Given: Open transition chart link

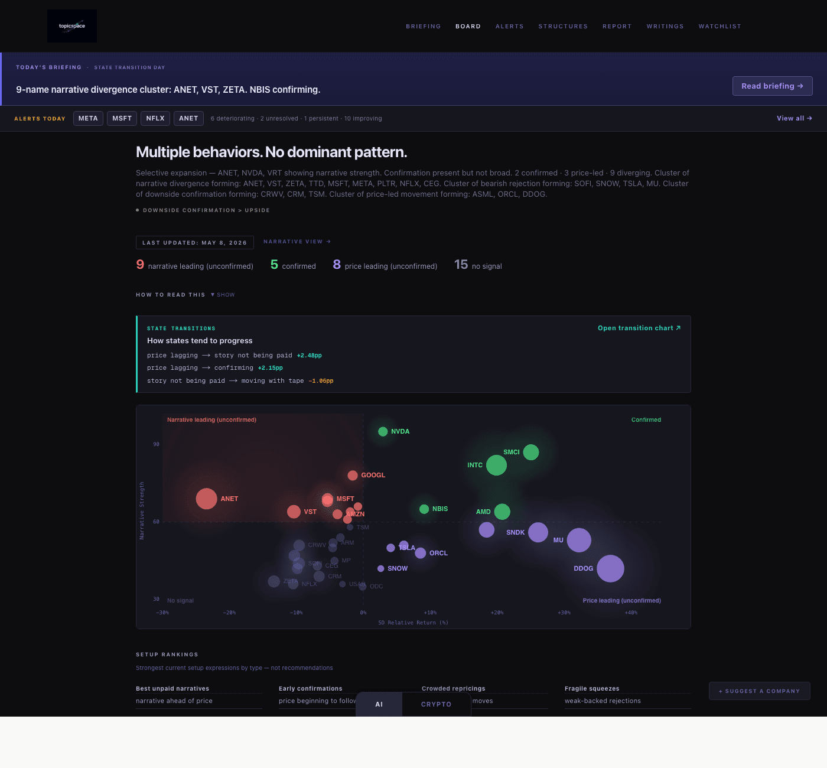Looking at the screenshot, I should [639, 328].
